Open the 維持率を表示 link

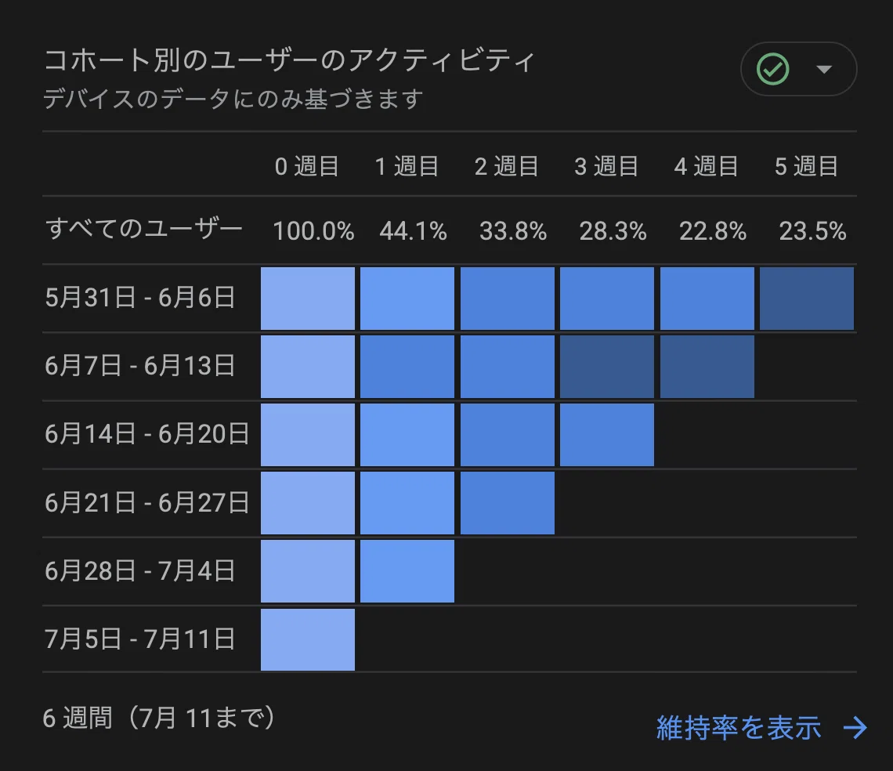pyautogui.click(x=738, y=728)
